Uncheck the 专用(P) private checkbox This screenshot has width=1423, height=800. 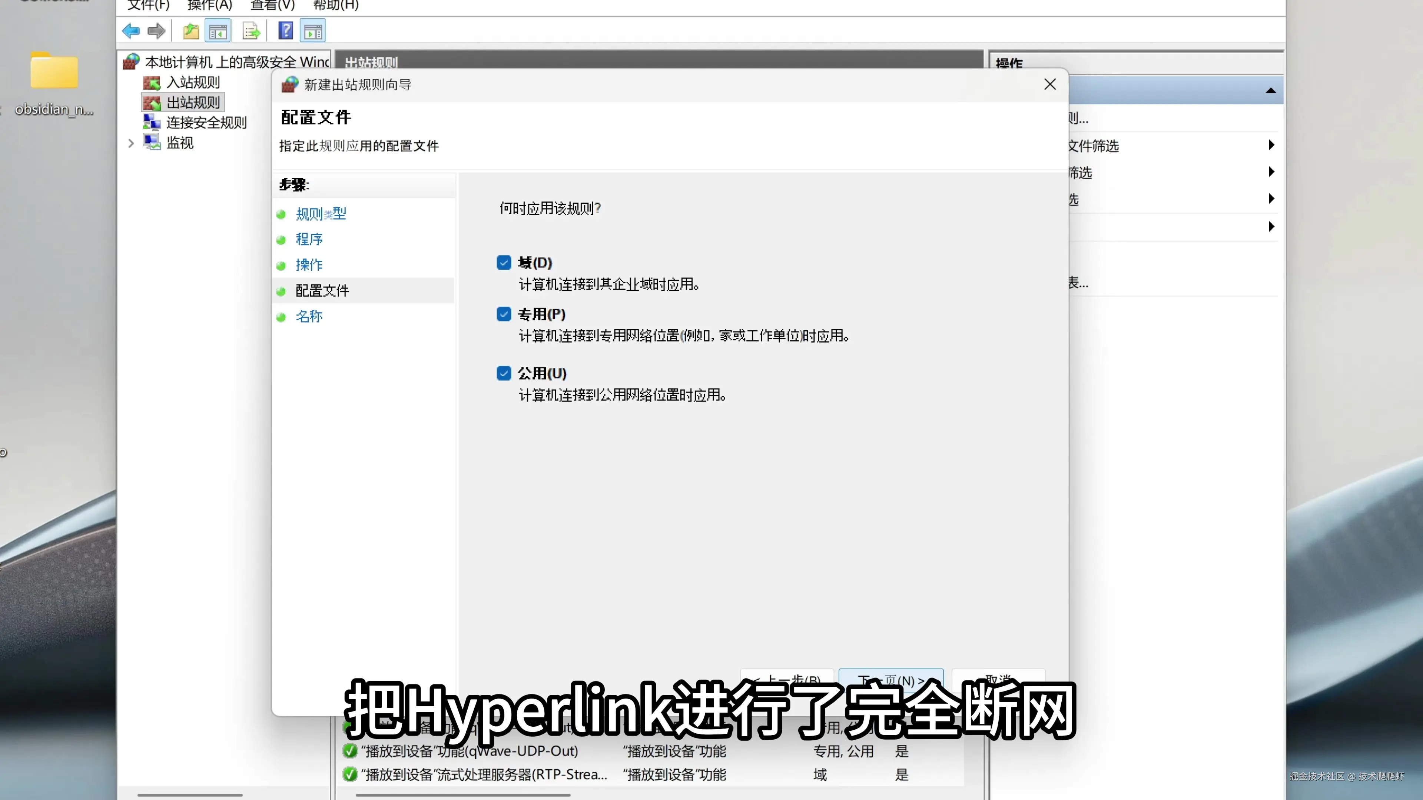click(504, 314)
